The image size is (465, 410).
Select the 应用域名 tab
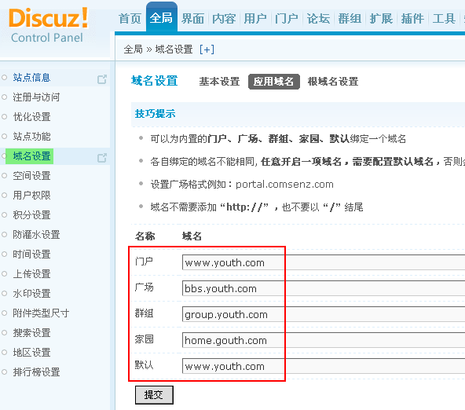[274, 81]
